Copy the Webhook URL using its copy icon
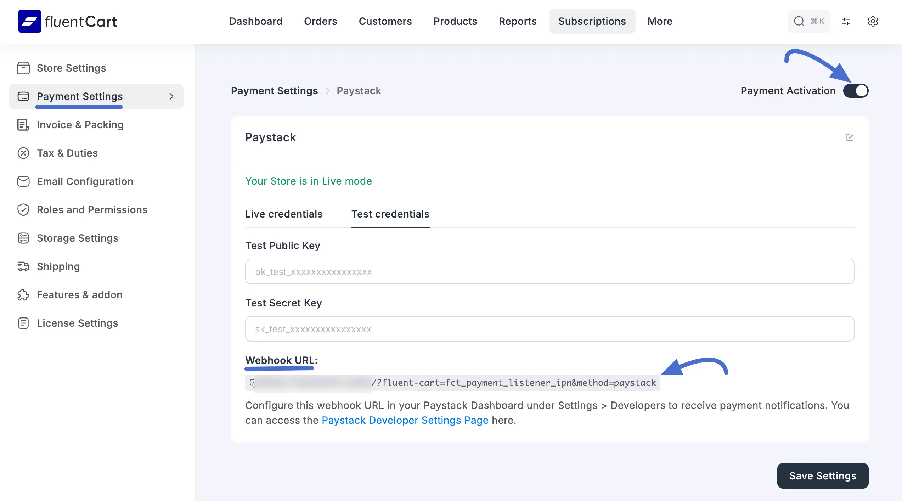Screen dimensions: 902x501 pyautogui.click(x=252, y=383)
